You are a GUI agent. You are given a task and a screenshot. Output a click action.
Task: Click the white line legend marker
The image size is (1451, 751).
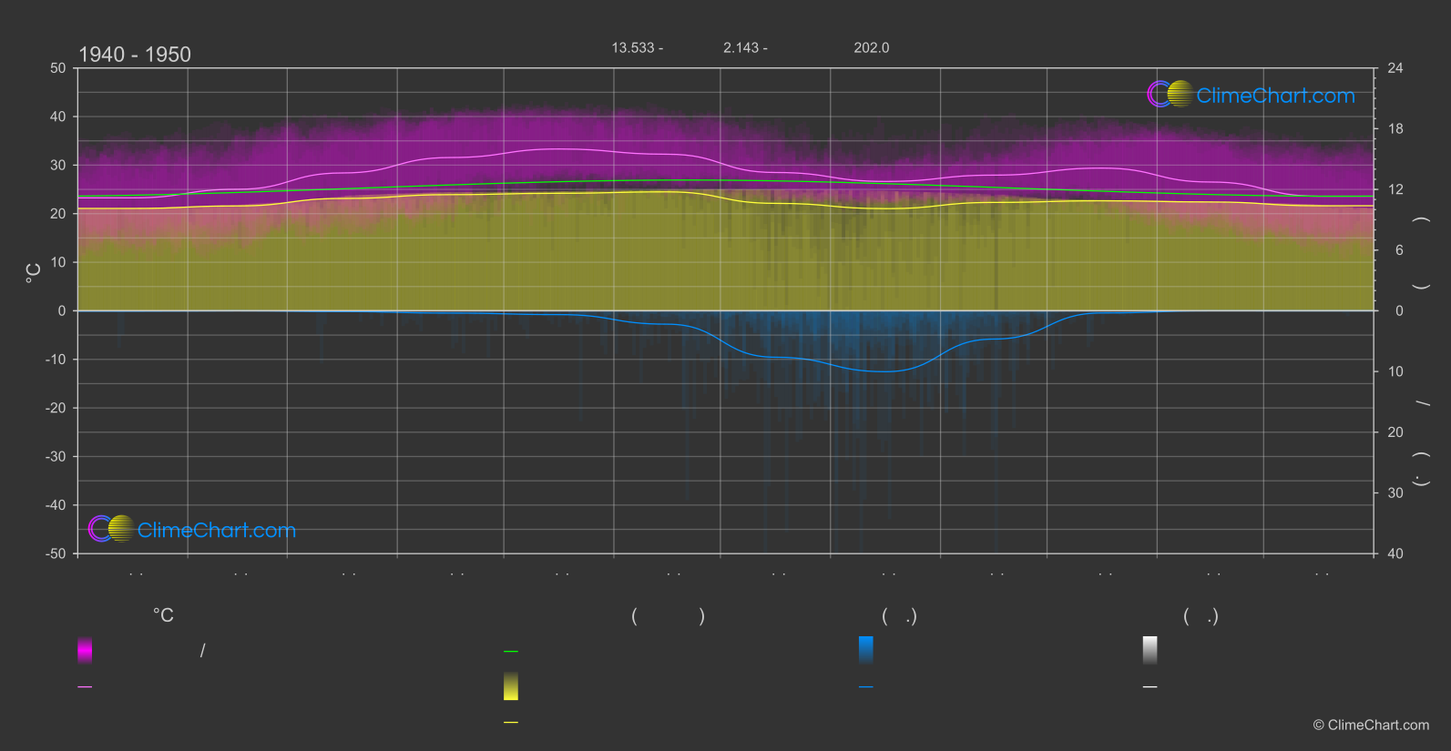pos(1150,686)
